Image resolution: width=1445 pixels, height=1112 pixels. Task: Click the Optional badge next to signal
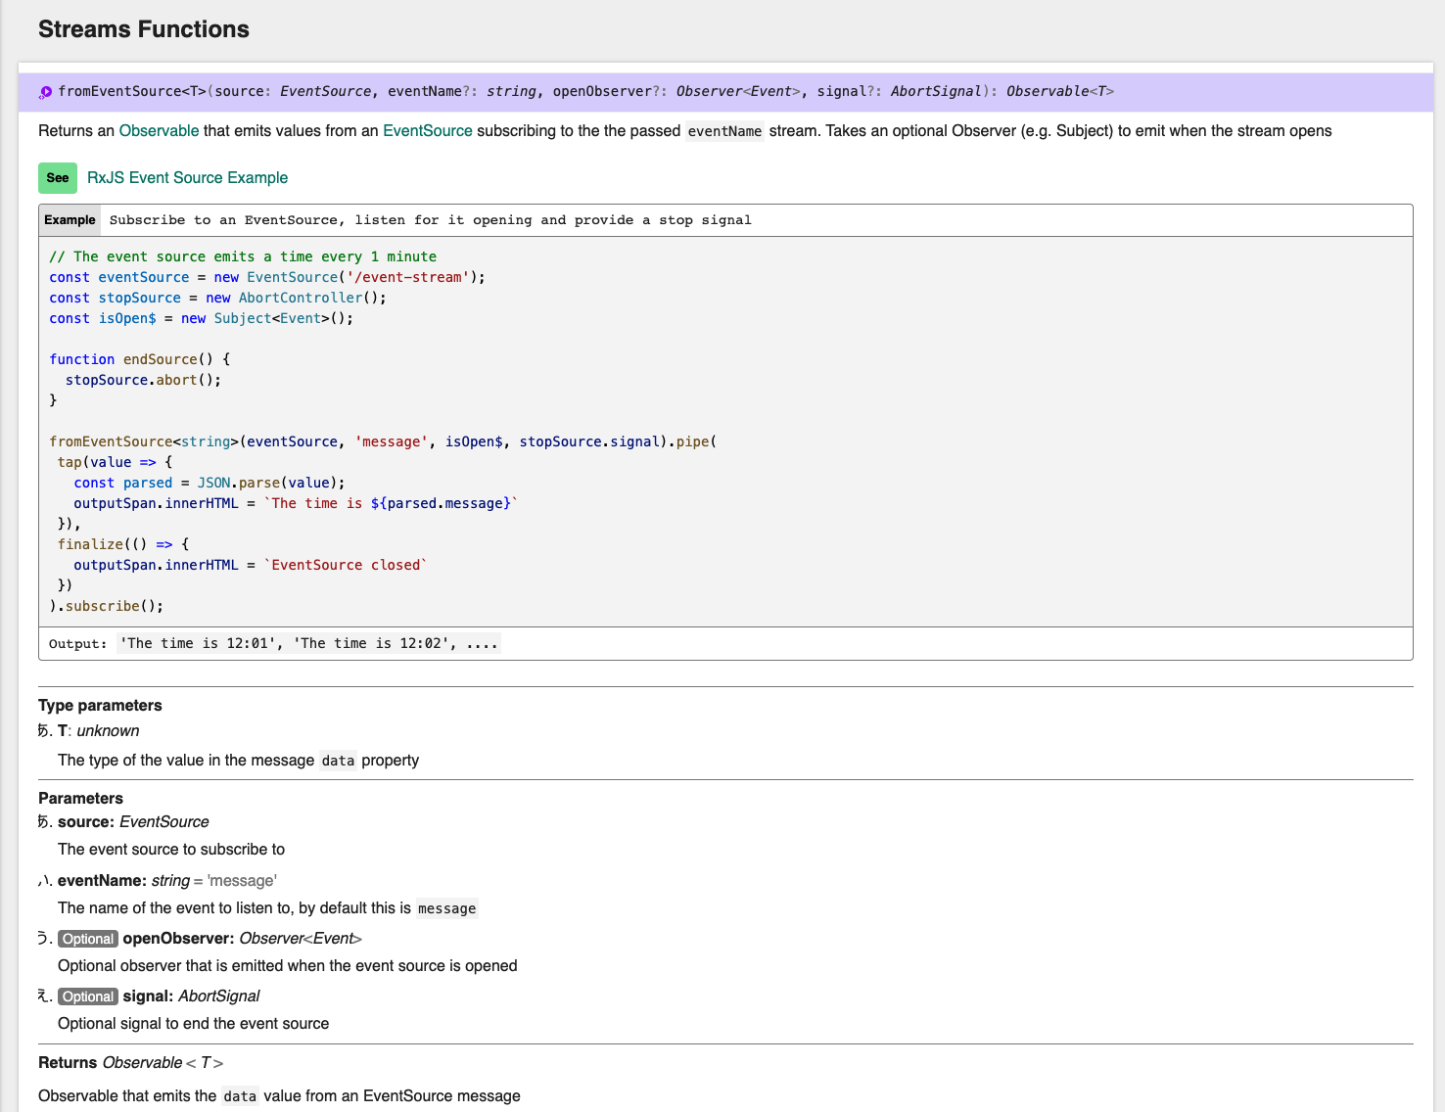pos(87,996)
